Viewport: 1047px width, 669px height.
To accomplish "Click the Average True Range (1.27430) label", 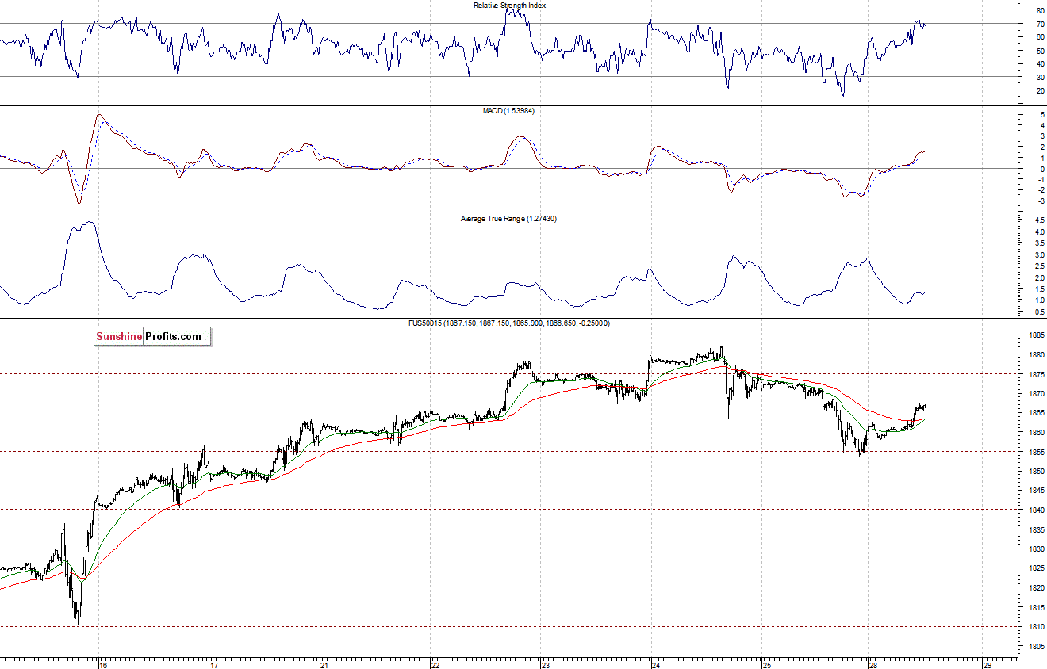I will click(508, 218).
